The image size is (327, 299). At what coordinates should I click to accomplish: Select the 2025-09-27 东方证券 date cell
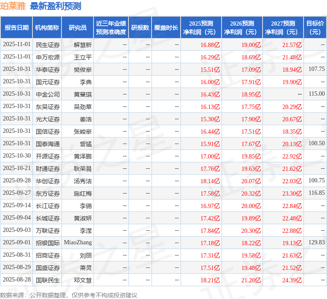17,193
